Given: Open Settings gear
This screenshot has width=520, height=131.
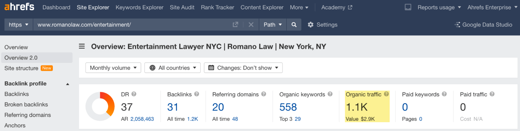Looking at the screenshot, I should [323, 25].
